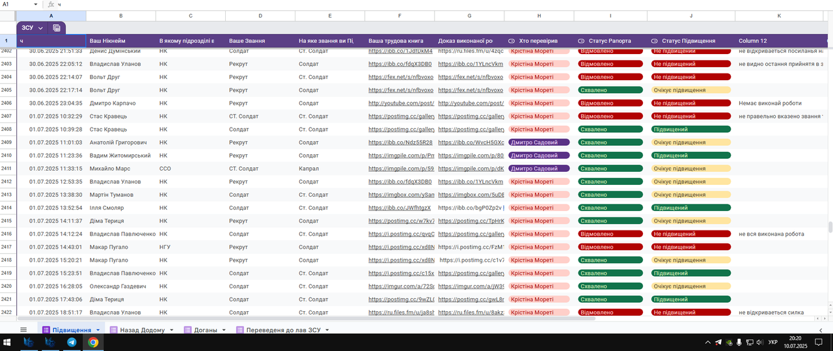This screenshot has width=833, height=351.
Task: Click the vertical scrollbar thumb
Action: click(830, 227)
